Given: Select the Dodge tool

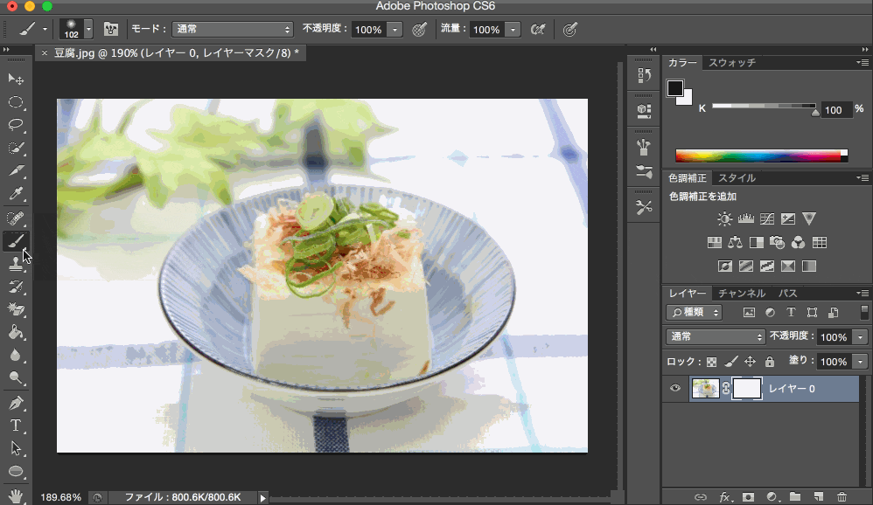Looking at the screenshot, I should [x=16, y=378].
